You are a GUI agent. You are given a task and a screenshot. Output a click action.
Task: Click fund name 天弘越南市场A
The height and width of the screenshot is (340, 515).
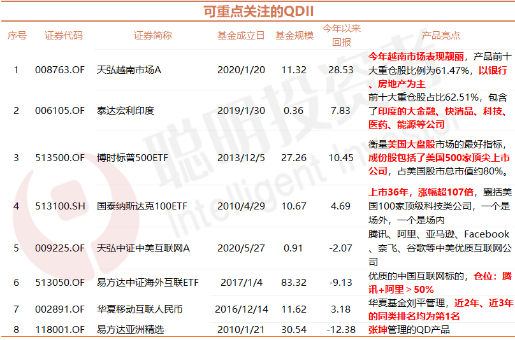(x=129, y=70)
